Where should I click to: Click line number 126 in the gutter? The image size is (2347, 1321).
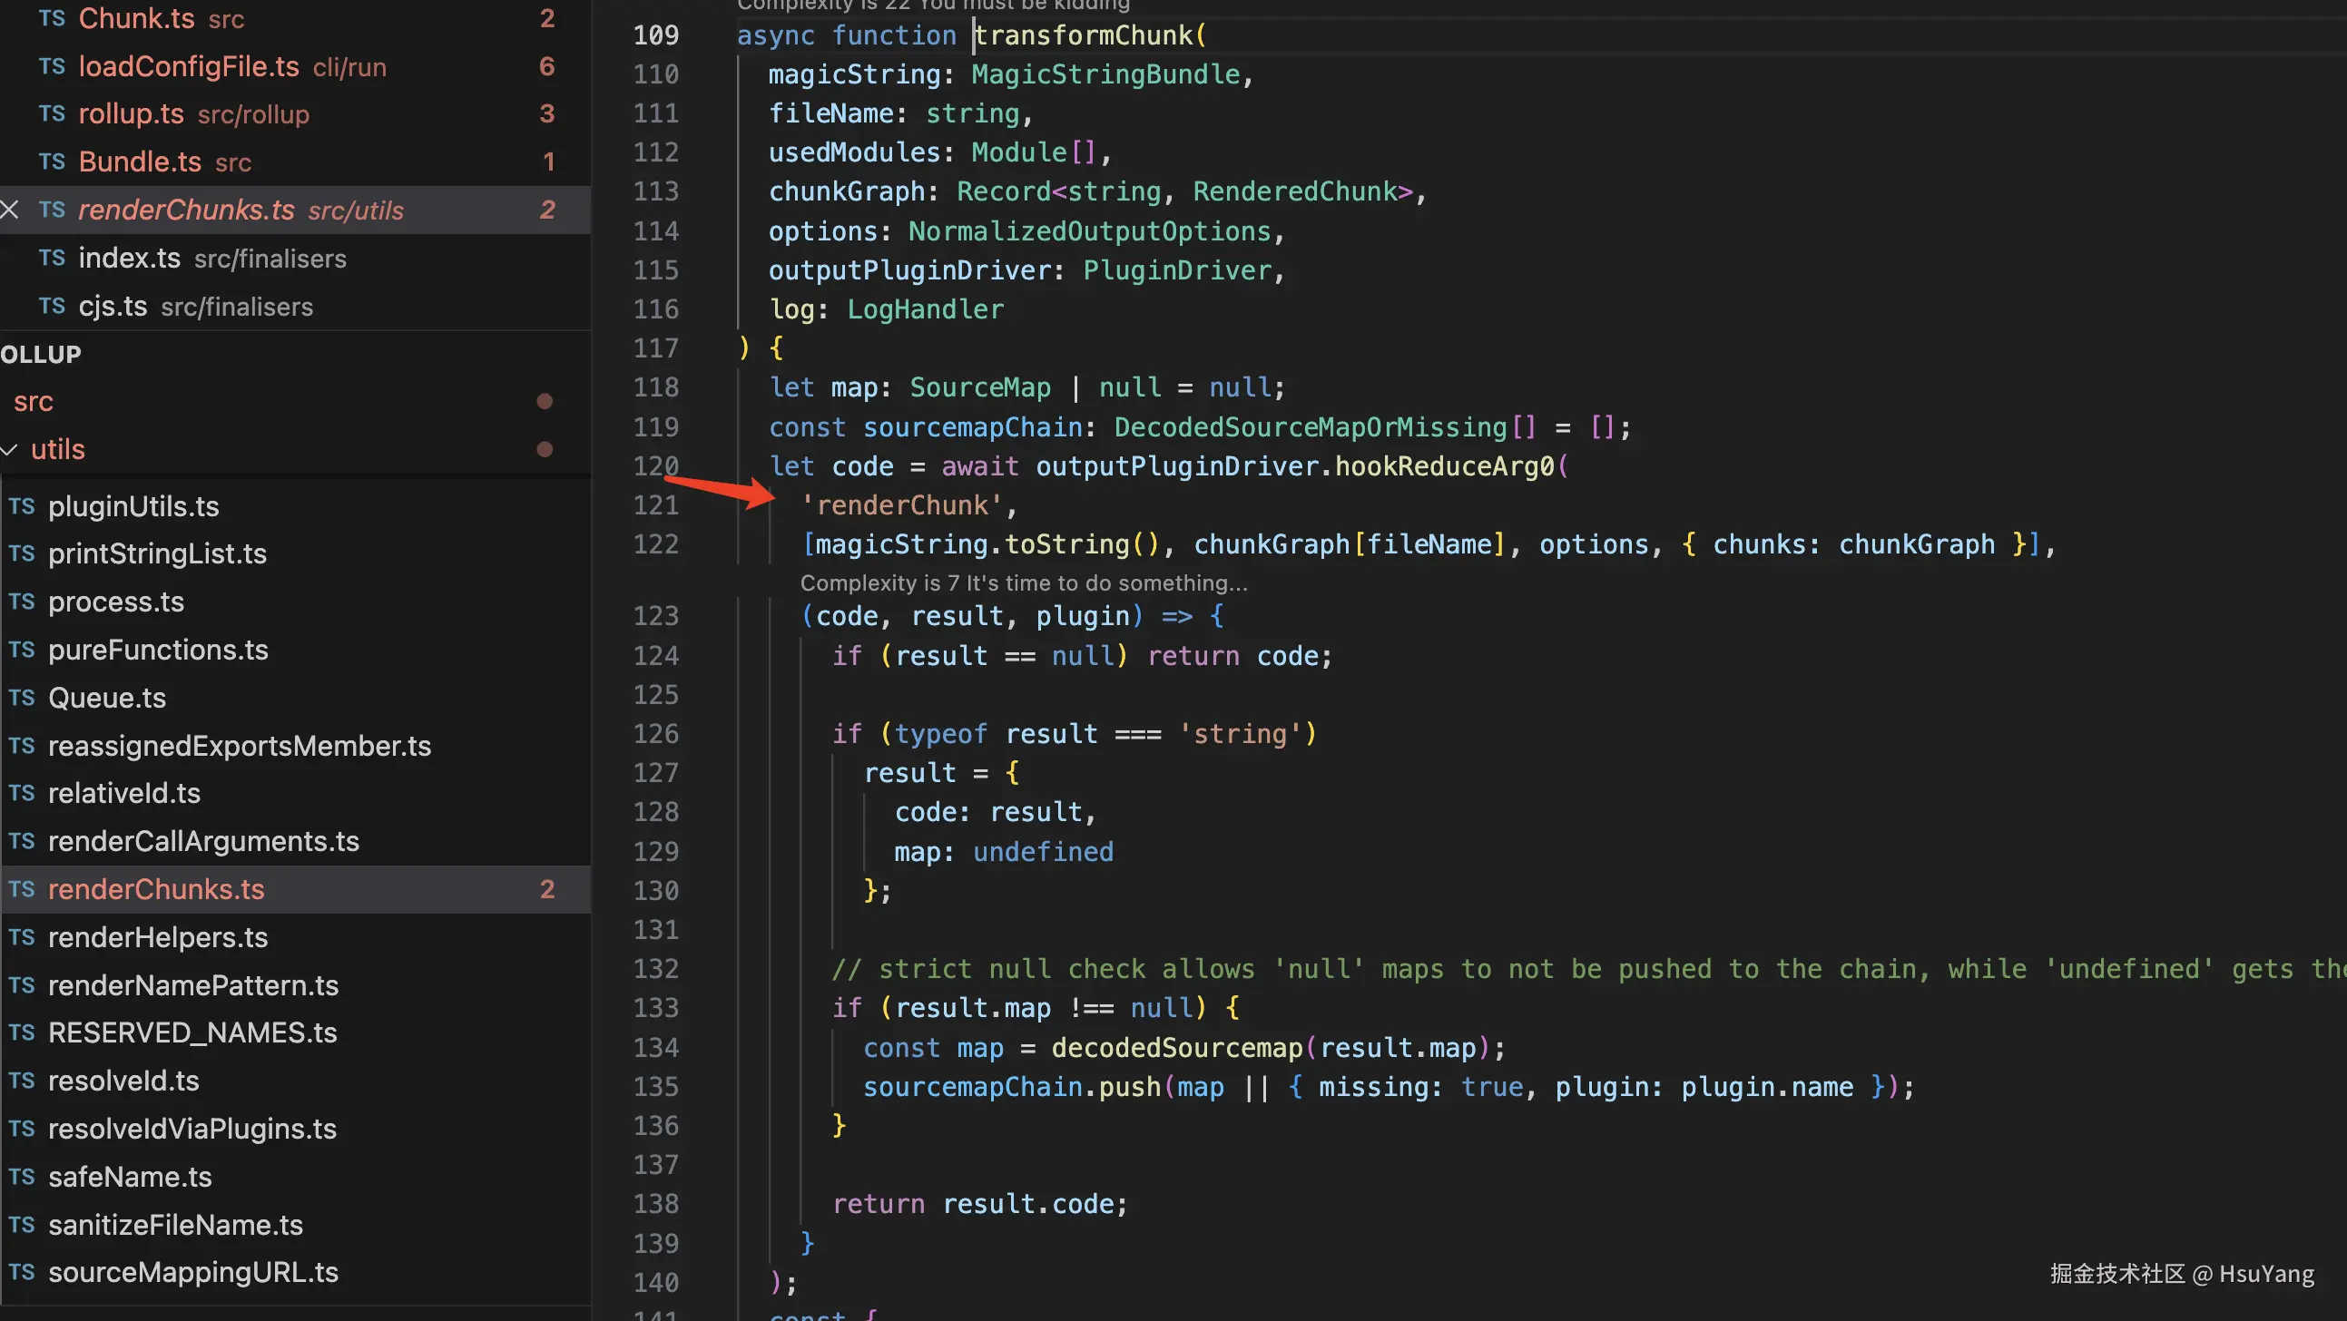pos(656,734)
